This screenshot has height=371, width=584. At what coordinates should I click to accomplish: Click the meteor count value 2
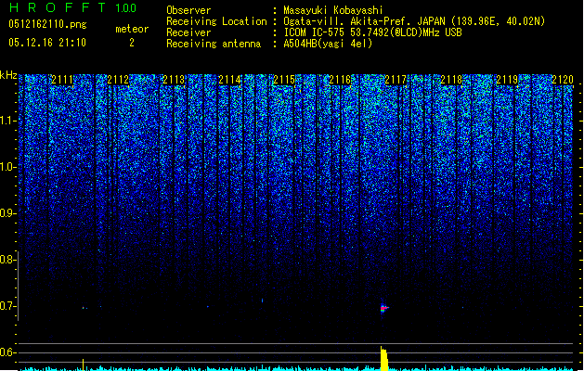(x=132, y=43)
